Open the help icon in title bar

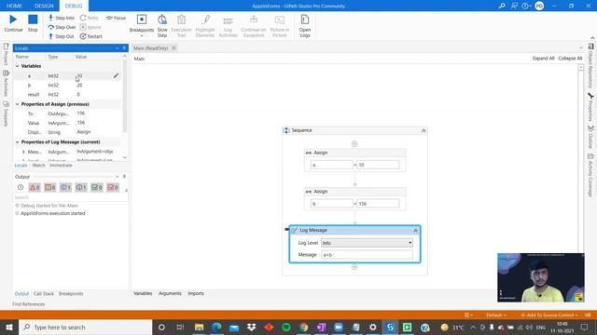coord(526,6)
